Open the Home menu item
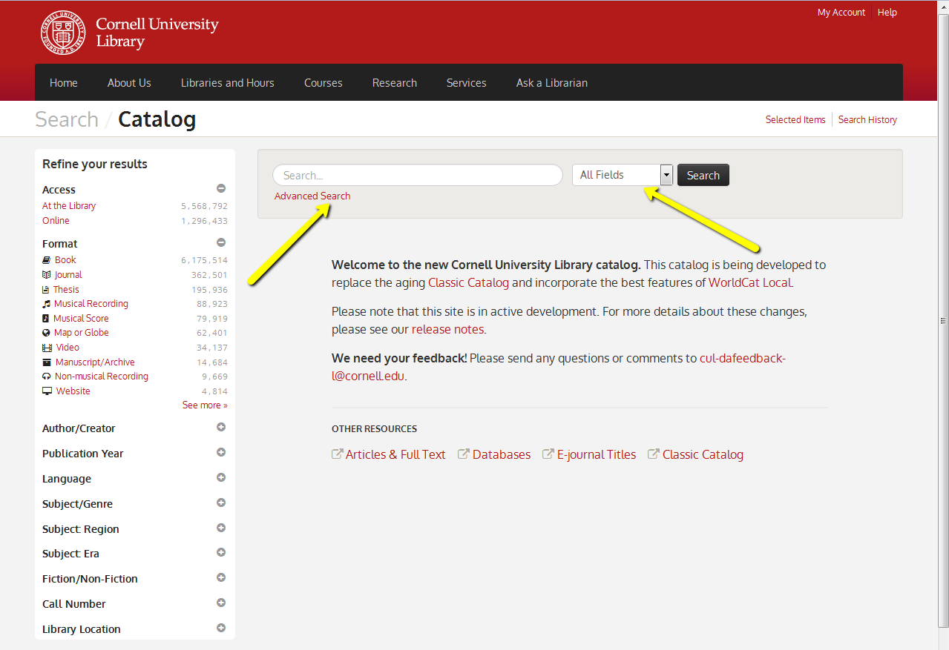This screenshot has height=650, width=949. (64, 83)
